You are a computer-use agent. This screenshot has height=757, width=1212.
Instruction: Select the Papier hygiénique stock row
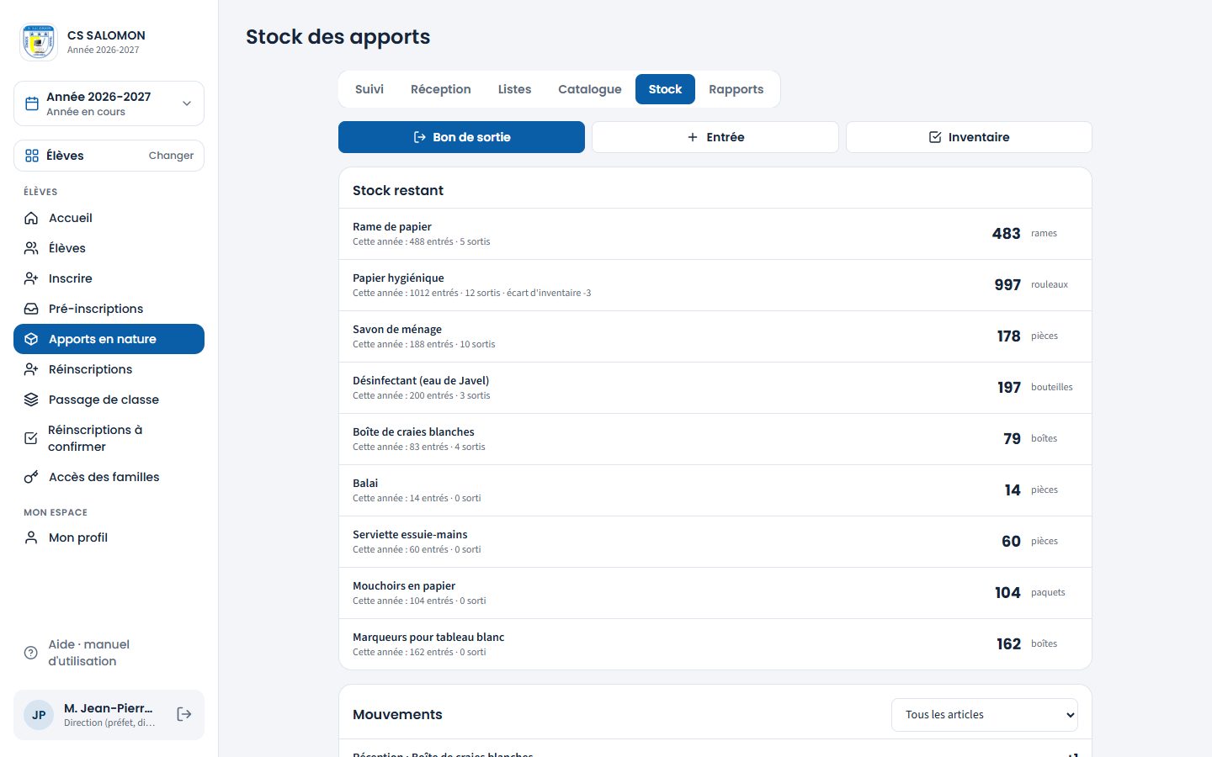coord(715,285)
